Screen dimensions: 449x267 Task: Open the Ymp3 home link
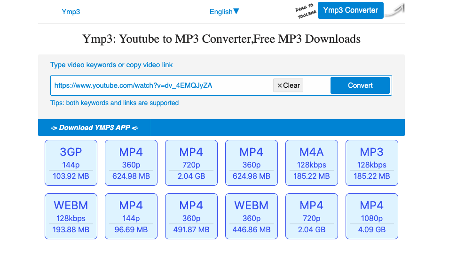71,12
